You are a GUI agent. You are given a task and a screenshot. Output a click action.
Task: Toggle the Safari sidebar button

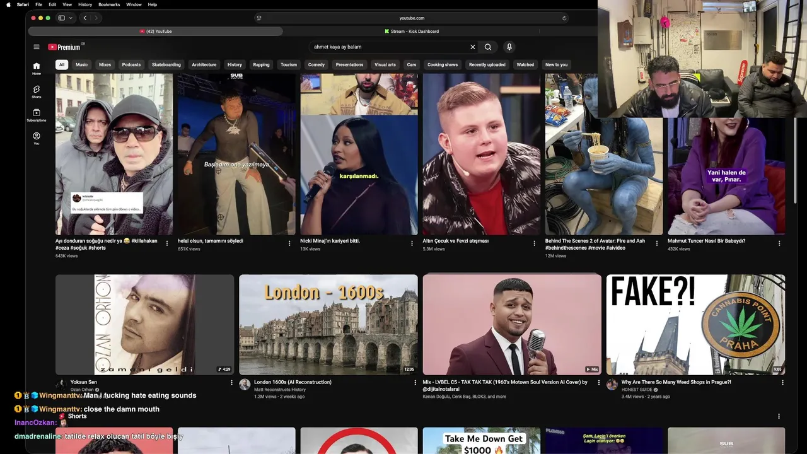[x=62, y=18]
